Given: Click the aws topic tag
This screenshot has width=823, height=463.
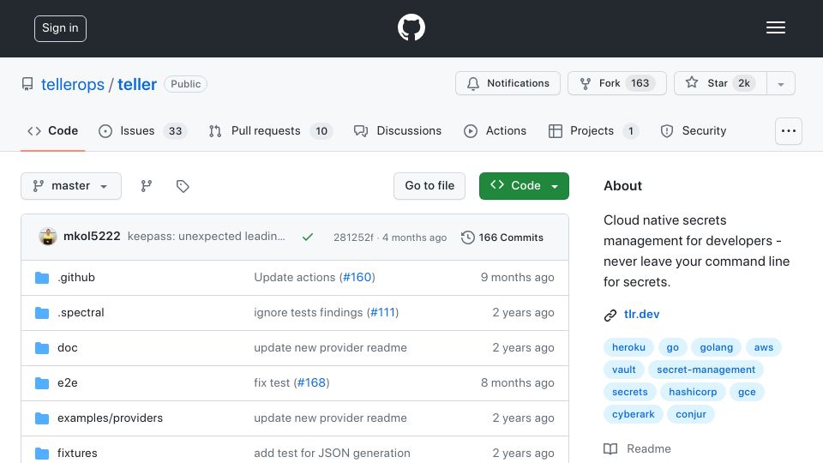Looking at the screenshot, I should 763,347.
